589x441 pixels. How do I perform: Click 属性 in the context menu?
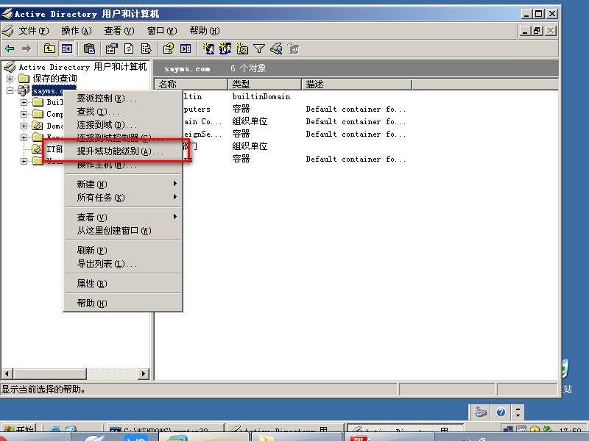pyautogui.click(x=92, y=284)
